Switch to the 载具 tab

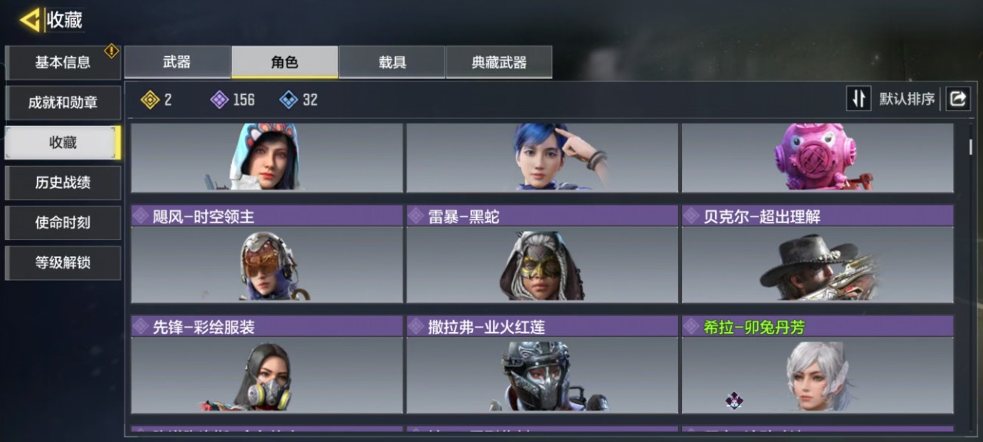pos(392,62)
